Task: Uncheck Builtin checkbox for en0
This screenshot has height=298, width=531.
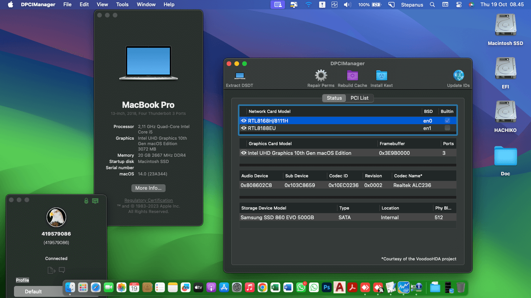Action: 447,121
